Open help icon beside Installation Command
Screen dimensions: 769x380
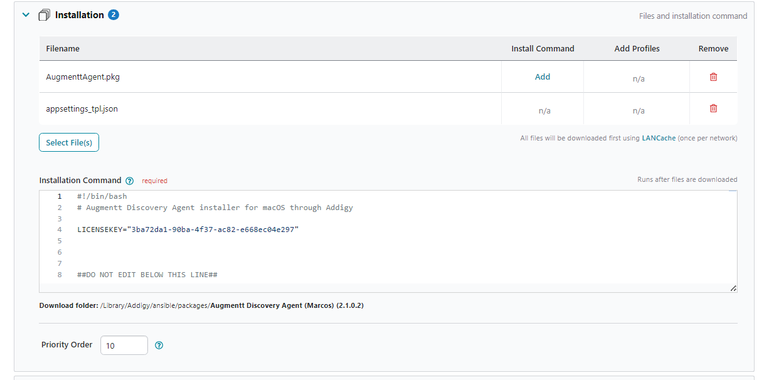pyautogui.click(x=130, y=181)
